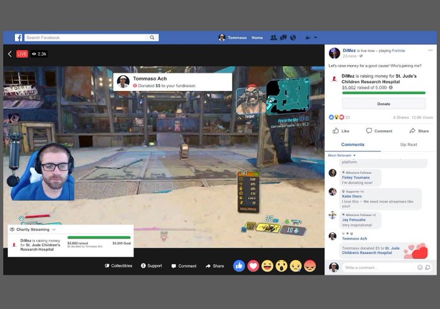The image size is (440, 309).
Task: Open Finley Youmans commenter name
Action: pos(356,177)
